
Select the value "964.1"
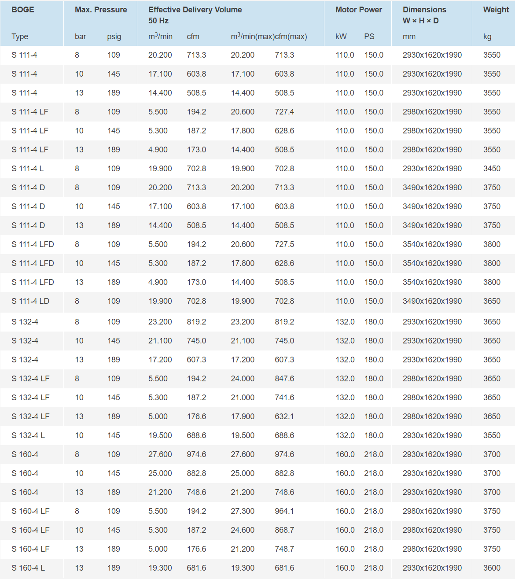coord(284,511)
